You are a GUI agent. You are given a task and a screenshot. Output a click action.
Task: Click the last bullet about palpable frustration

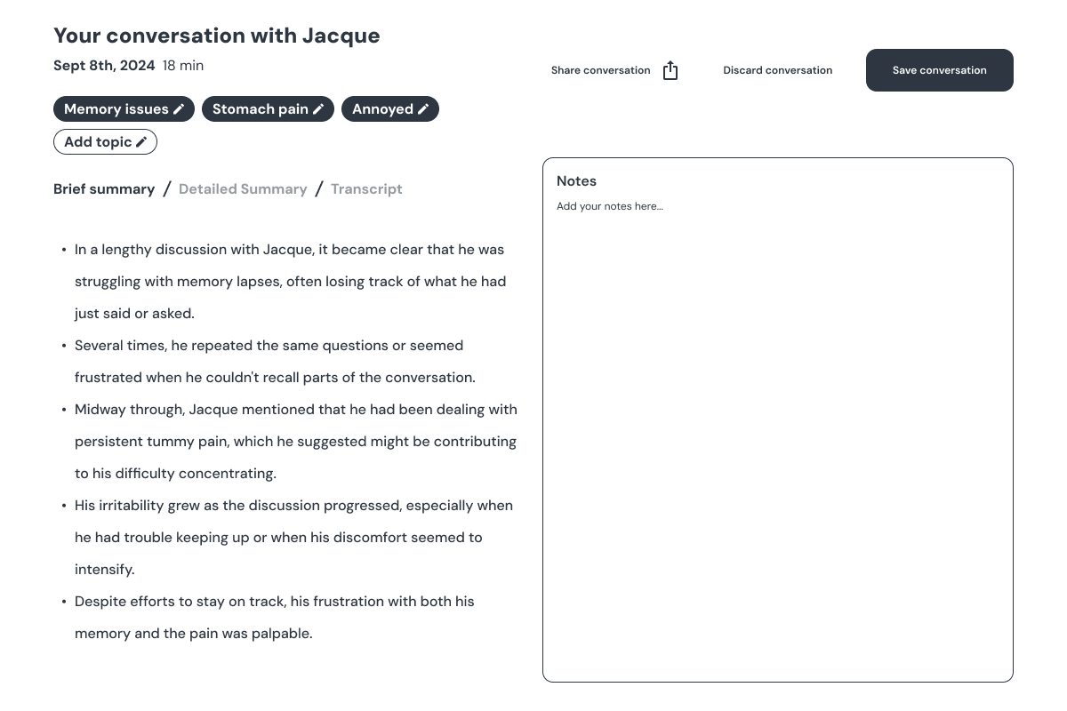[x=274, y=618]
